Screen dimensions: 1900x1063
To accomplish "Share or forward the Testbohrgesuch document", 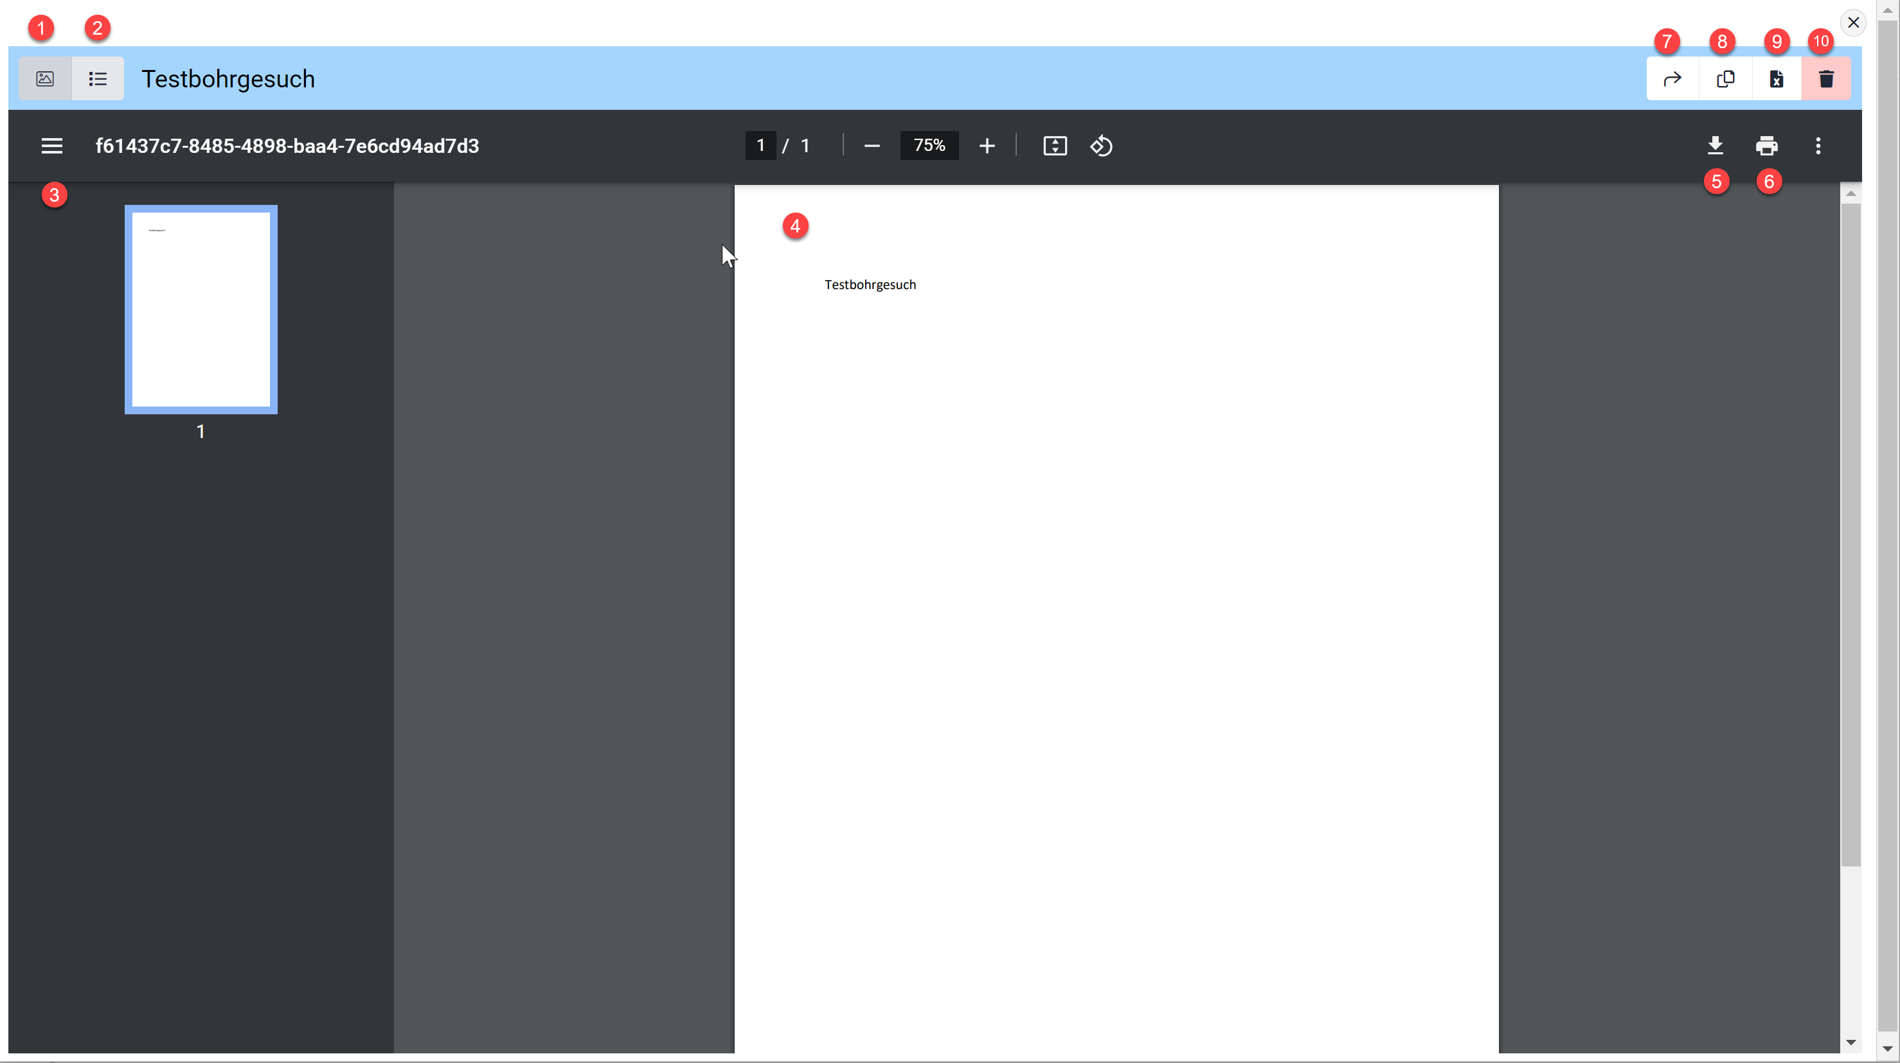I will click(x=1673, y=79).
